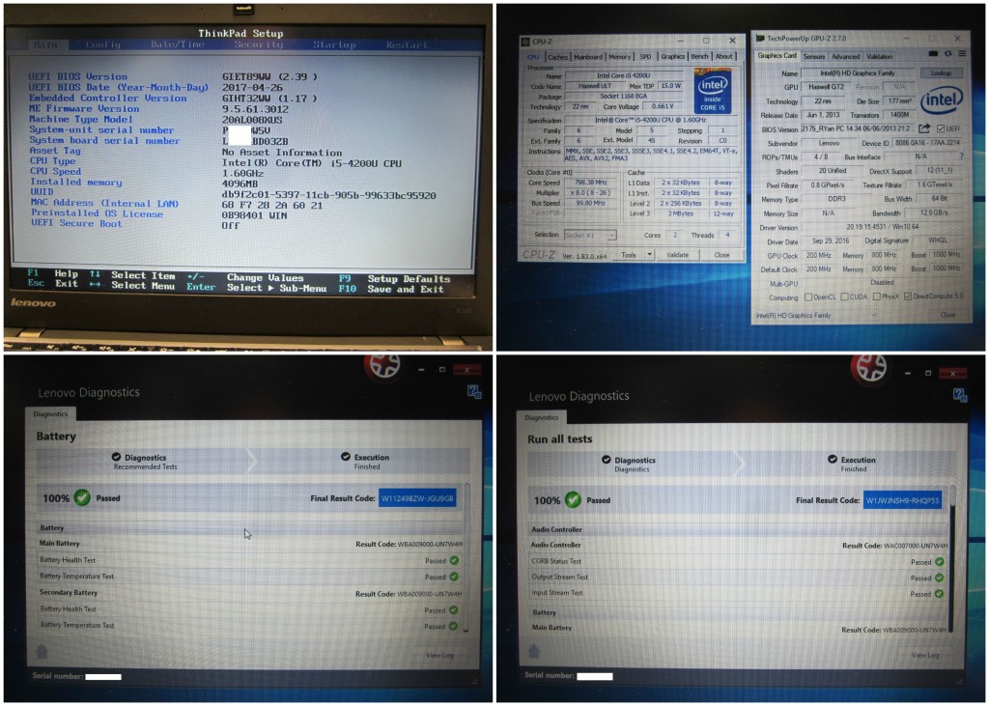Screen dimensions: 989x706
Task: Click the Diagnostics tab in the Battery window
Action: click(50, 414)
